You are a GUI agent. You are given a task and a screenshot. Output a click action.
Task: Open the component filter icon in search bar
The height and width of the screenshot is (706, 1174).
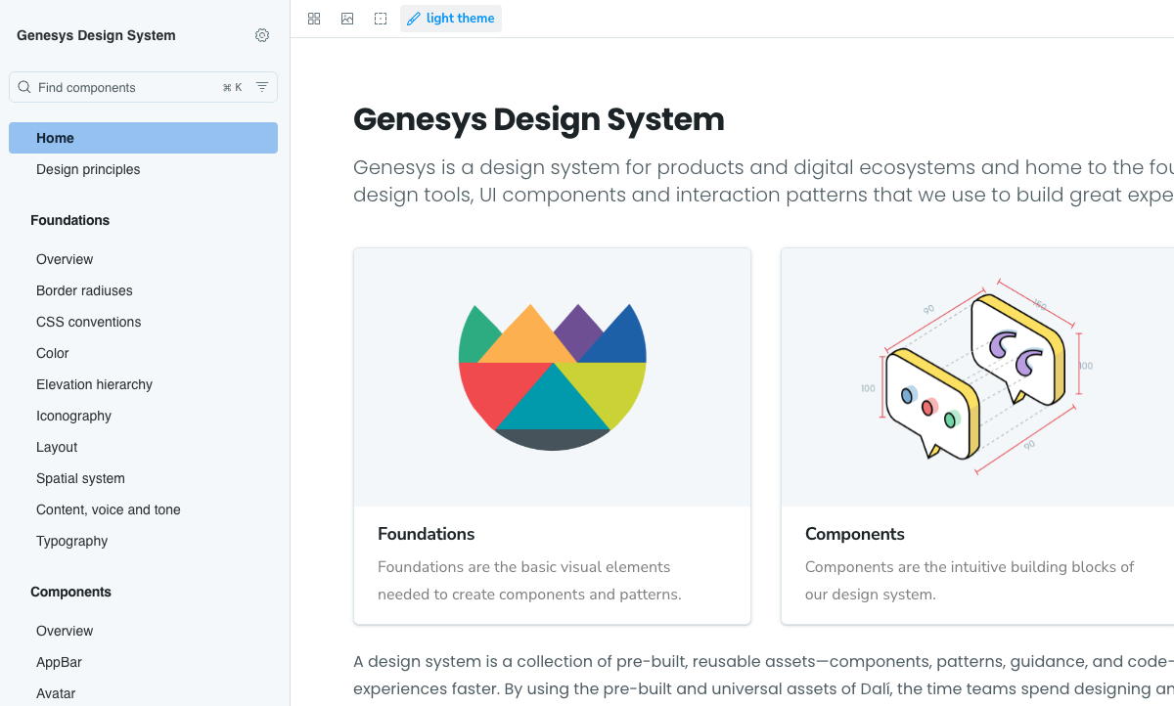(x=261, y=86)
